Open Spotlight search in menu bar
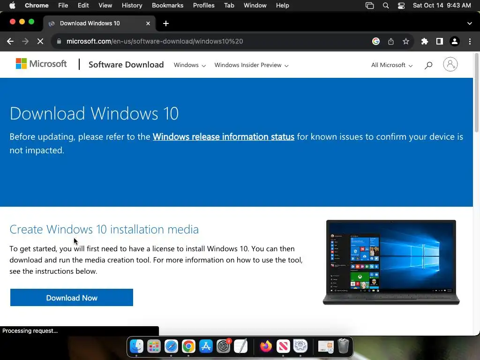This screenshot has height=360, width=480. 386,6
